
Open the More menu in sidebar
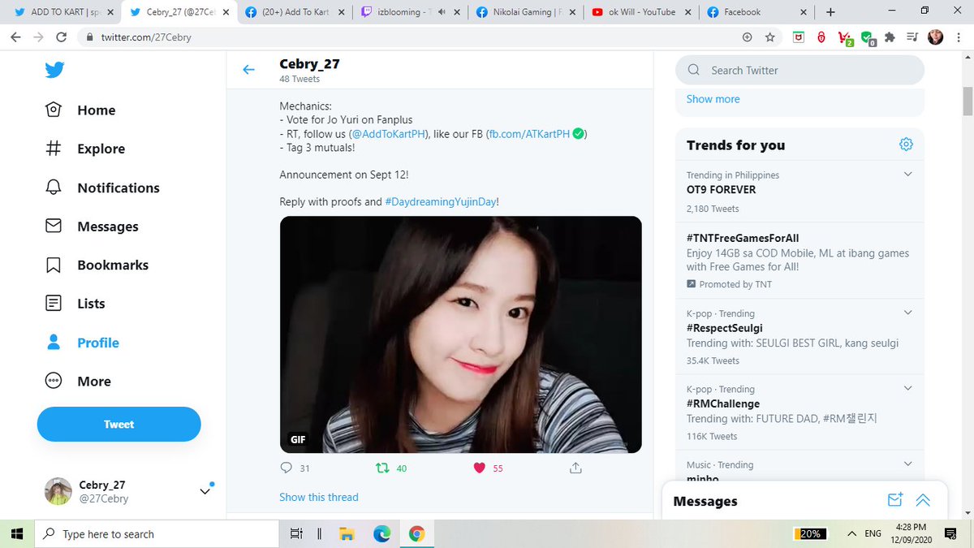click(x=78, y=382)
